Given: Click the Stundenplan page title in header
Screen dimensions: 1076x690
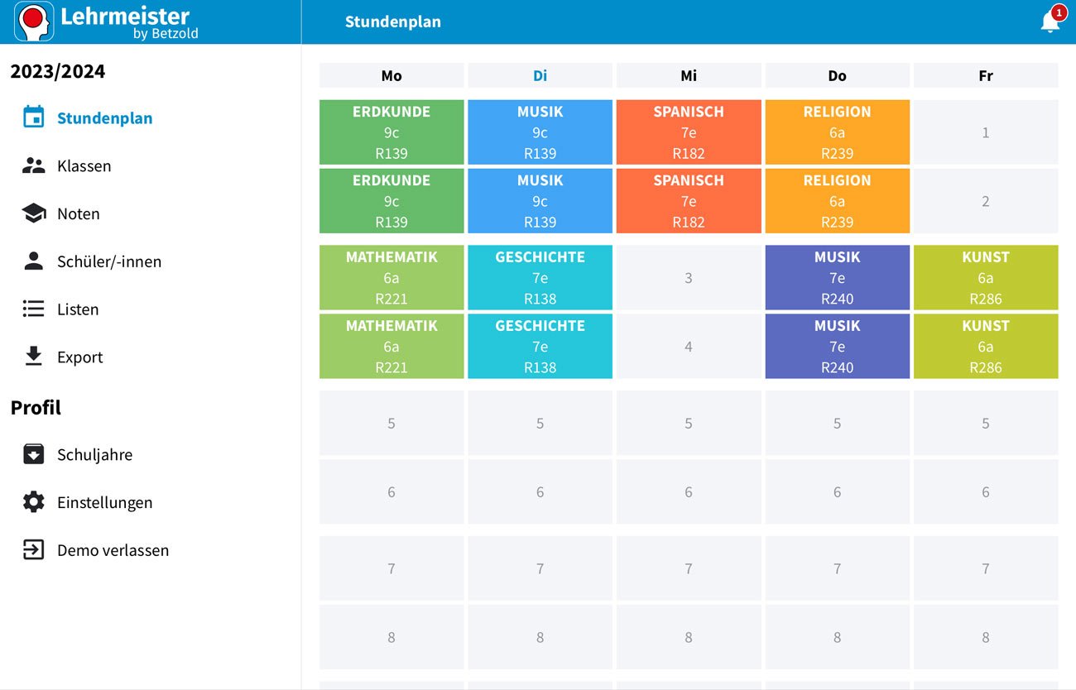Looking at the screenshot, I should 393,22.
